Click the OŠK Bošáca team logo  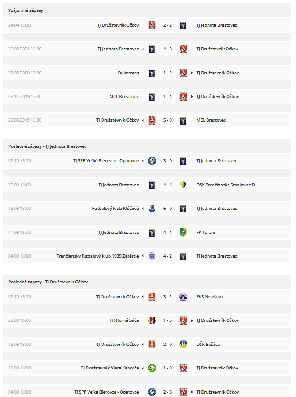[183, 344]
